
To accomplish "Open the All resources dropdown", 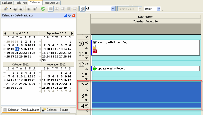I will [113, 9].
